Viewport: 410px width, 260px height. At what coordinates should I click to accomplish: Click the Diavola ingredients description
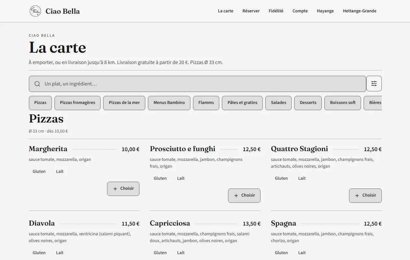click(x=80, y=237)
